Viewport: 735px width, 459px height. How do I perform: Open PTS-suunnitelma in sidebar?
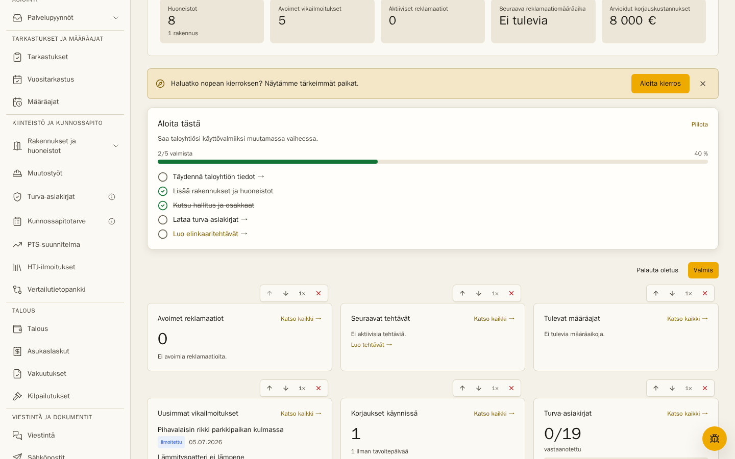point(65,245)
